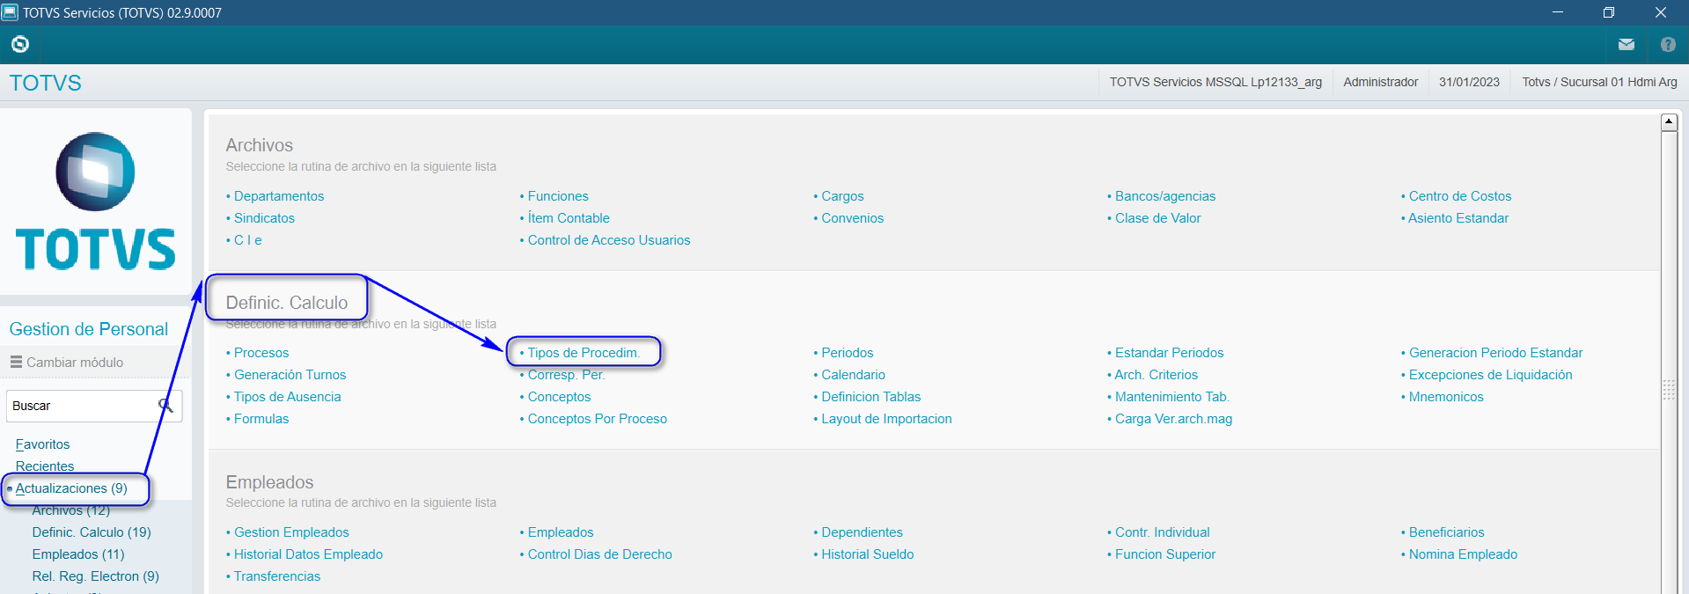Open Transferencias routine
Screen dimensions: 1689x594
coord(276,576)
